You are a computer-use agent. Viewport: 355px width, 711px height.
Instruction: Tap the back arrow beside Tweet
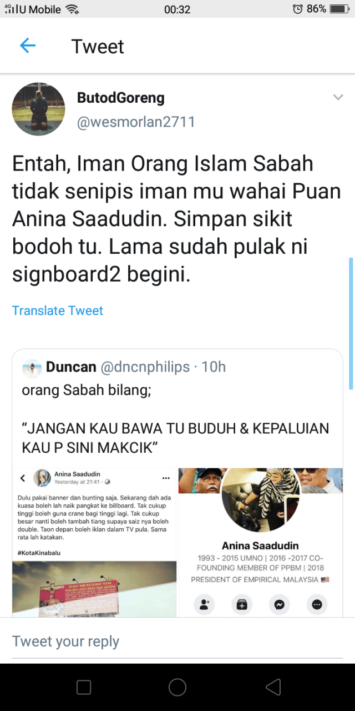click(27, 46)
